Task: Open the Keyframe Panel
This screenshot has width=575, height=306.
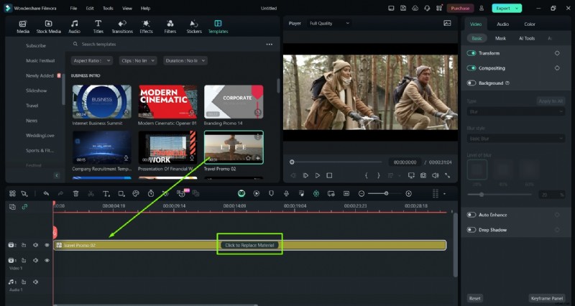Action: (x=547, y=298)
